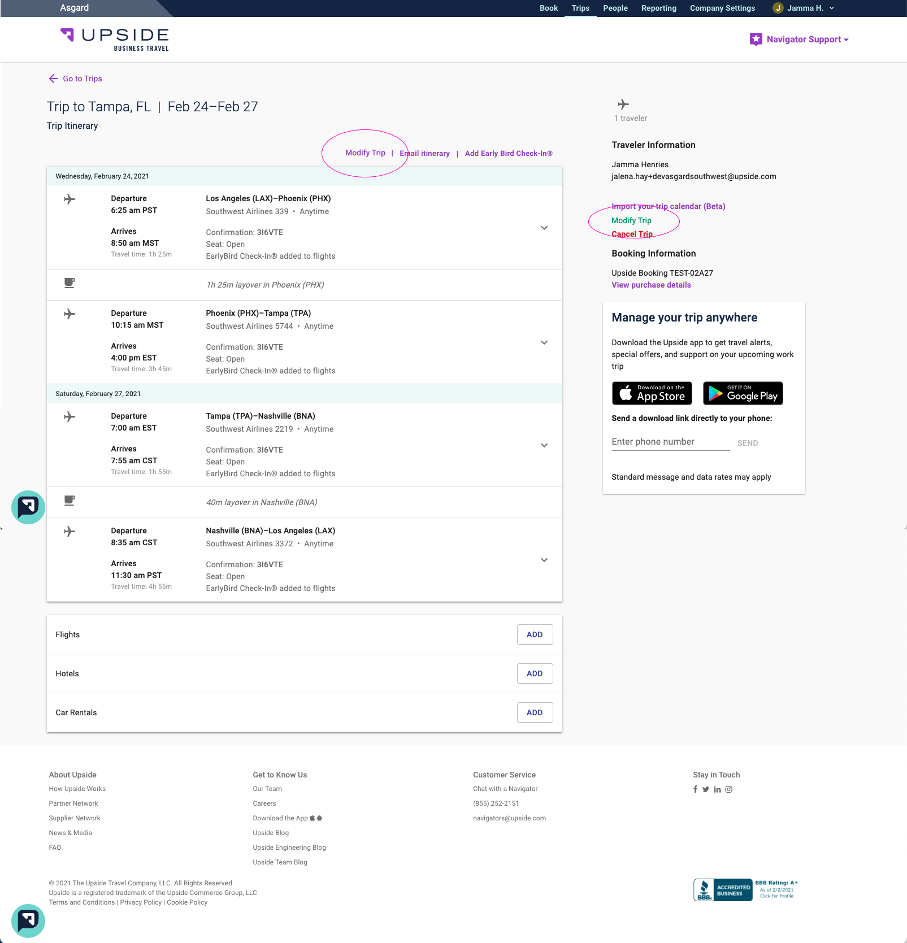
Task: Click the coffee cup icon for Phoenix layover
Action: pyautogui.click(x=70, y=283)
